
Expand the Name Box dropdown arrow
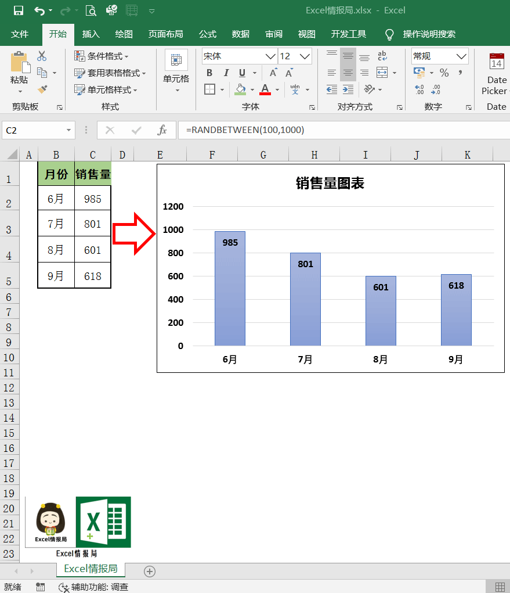coord(68,131)
